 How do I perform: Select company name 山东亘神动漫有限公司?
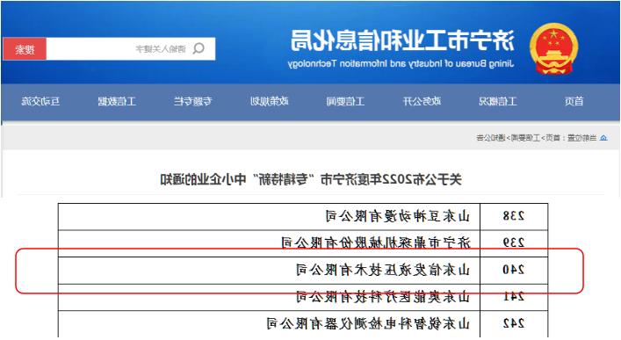click(398, 216)
